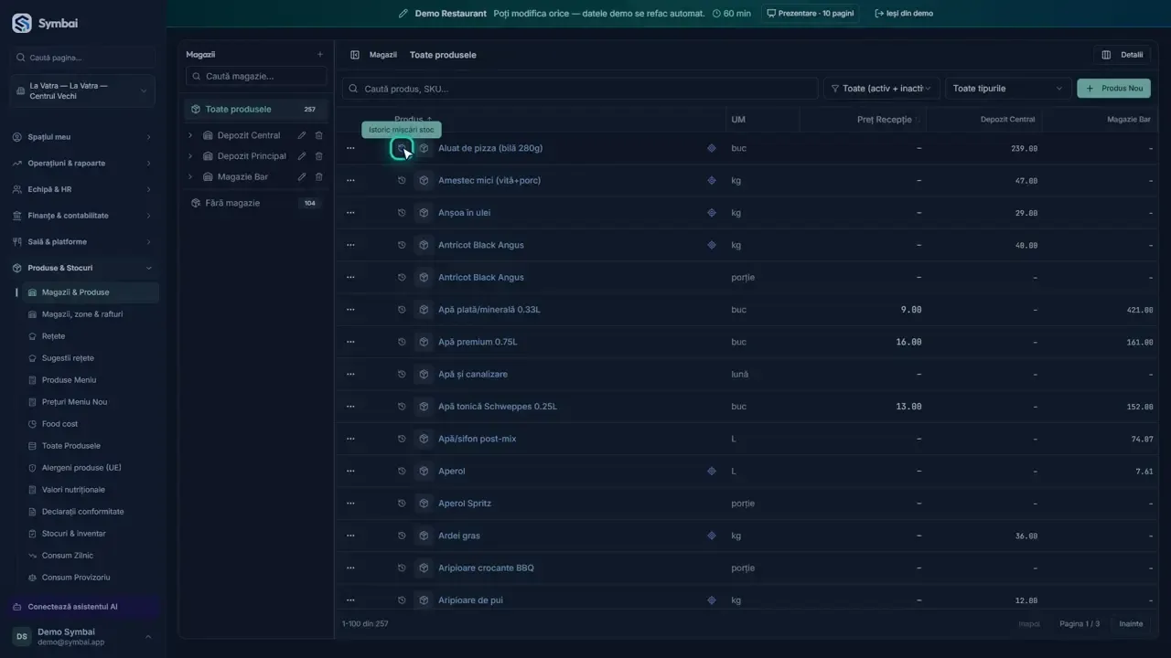
Task: Click the package icon for Apă premium 0.75L
Action: (424, 342)
